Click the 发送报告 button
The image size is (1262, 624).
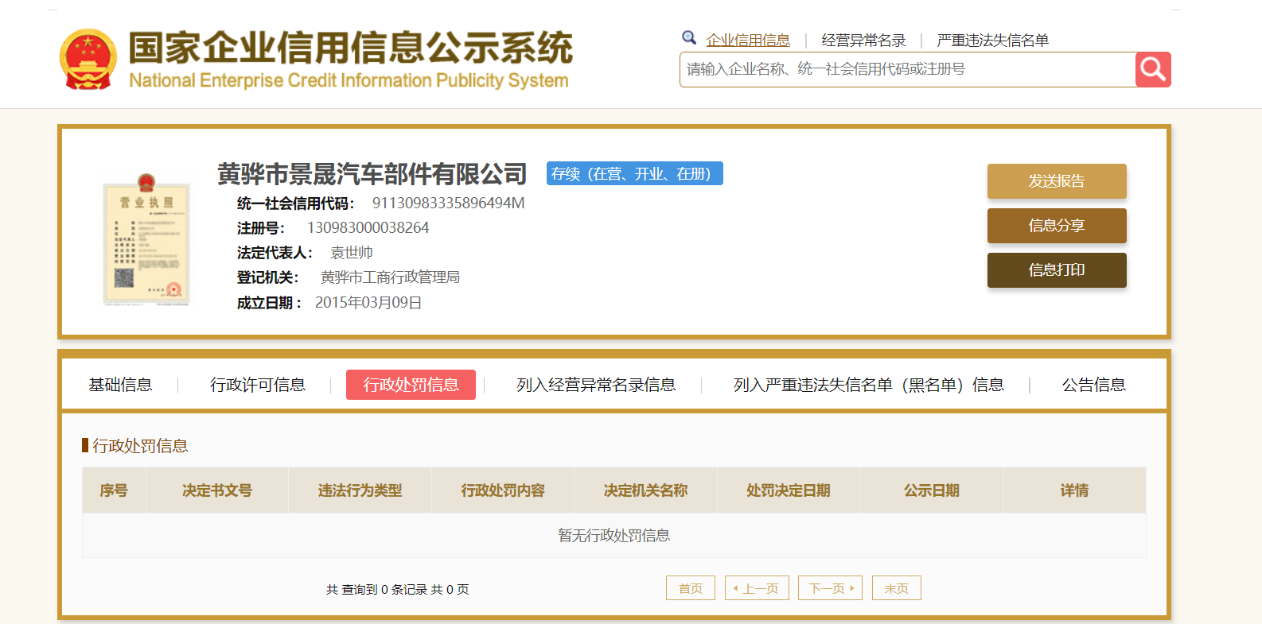pyautogui.click(x=1057, y=181)
